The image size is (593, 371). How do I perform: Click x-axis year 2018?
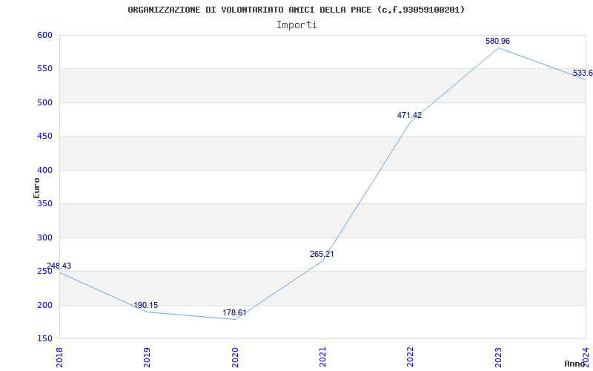click(x=59, y=357)
